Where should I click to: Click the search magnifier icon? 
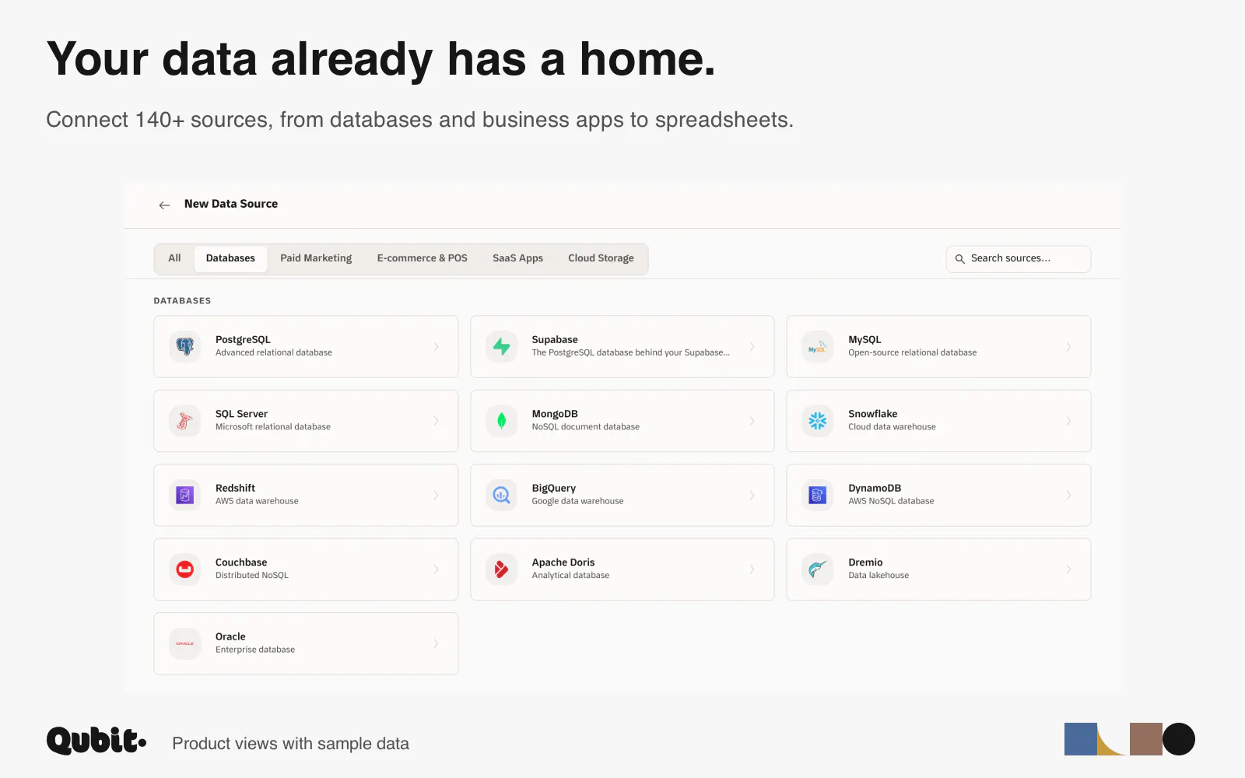coord(960,259)
